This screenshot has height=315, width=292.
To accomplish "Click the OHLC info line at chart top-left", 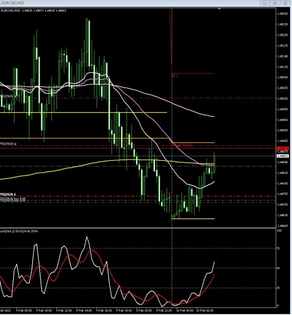I will pyautogui.click(x=34, y=11).
